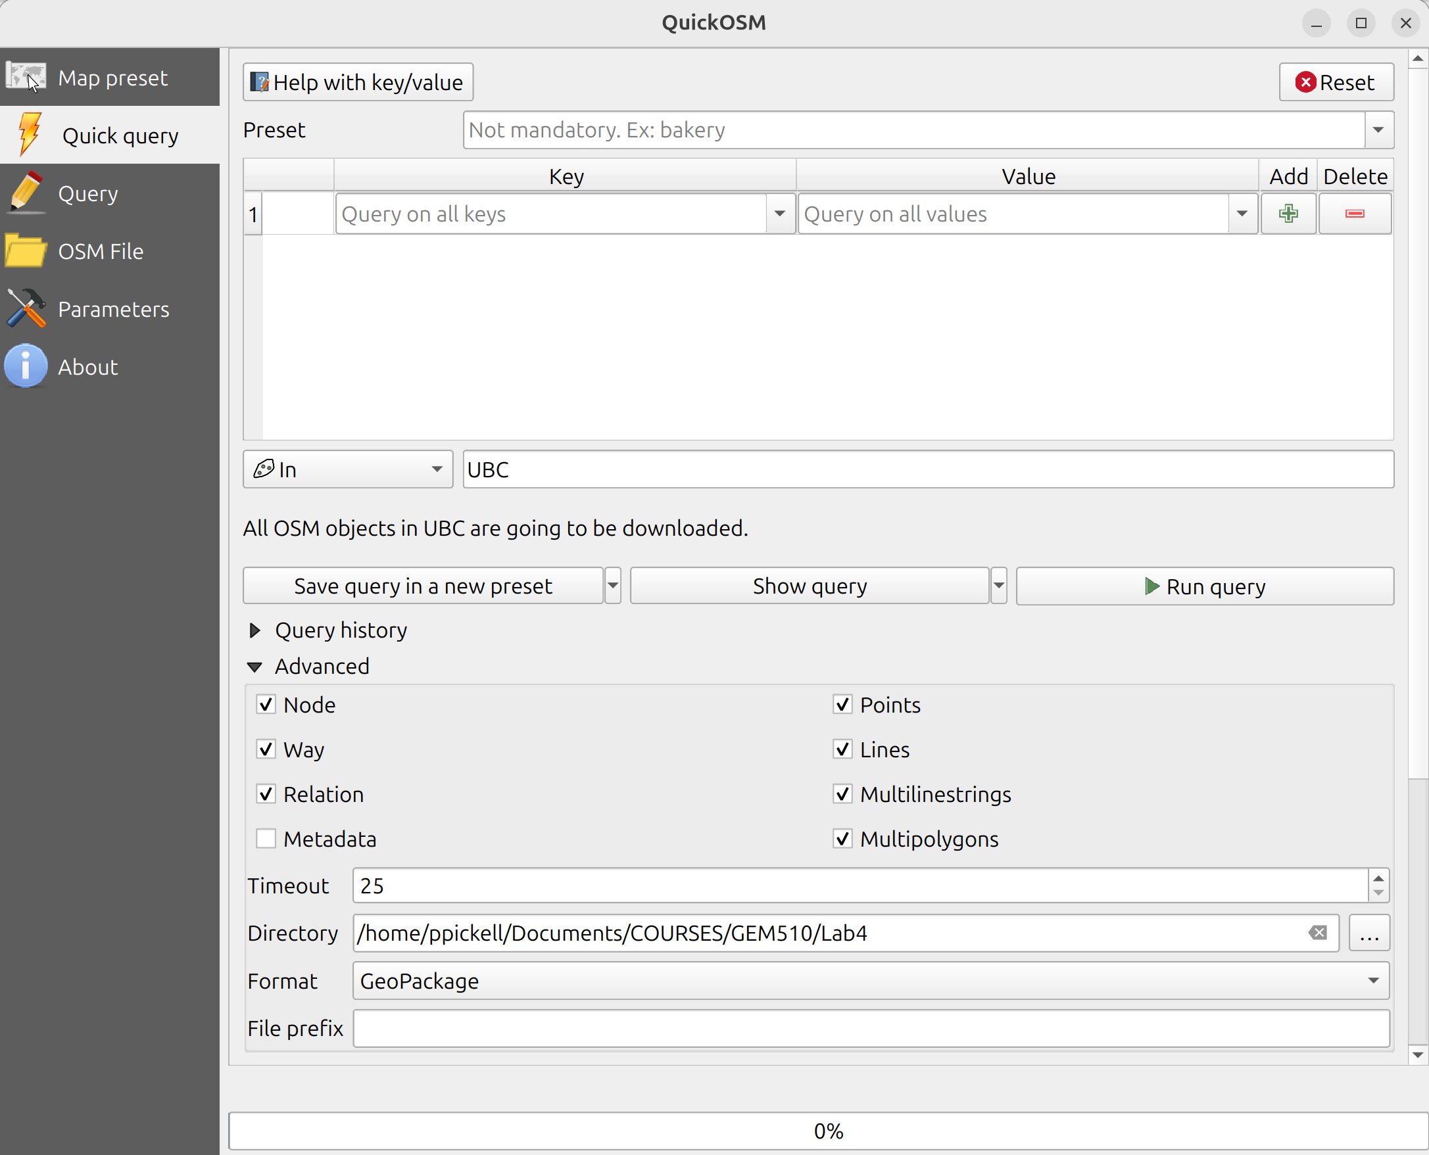The width and height of the screenshot is (1429, 1155).
Task: Expand the Query history section
Action: [x=255, y=630]
